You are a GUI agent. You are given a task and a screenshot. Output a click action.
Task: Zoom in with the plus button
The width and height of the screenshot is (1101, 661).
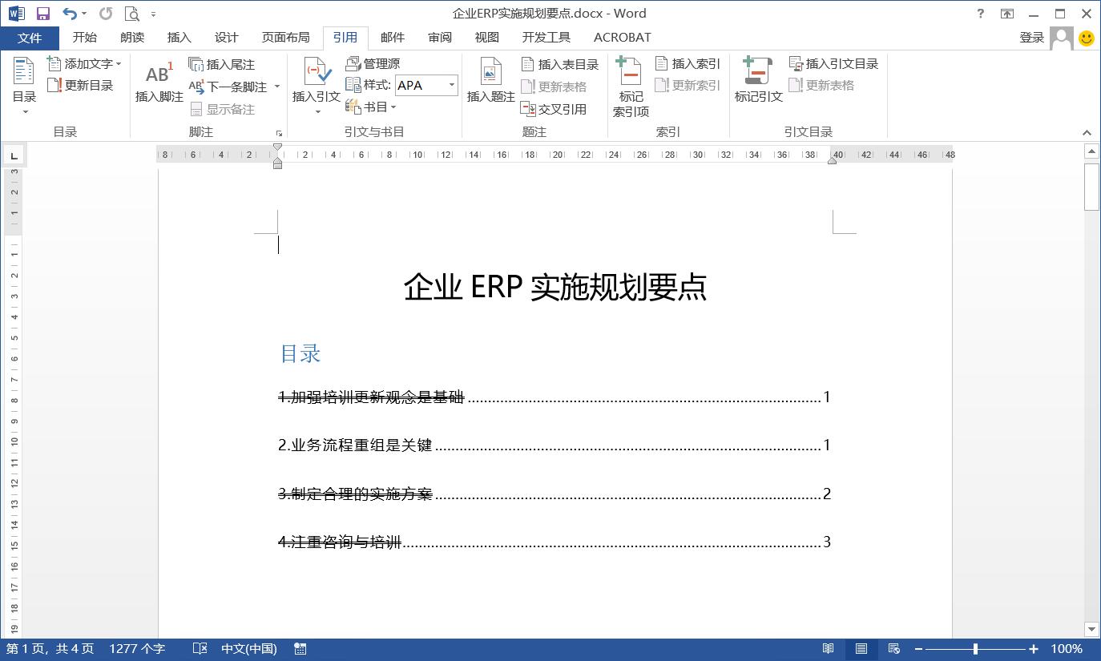[x=1034, y=649]
